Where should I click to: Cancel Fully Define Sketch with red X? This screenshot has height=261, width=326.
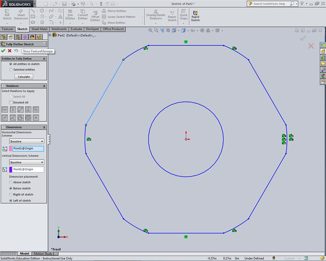point(10,51)
